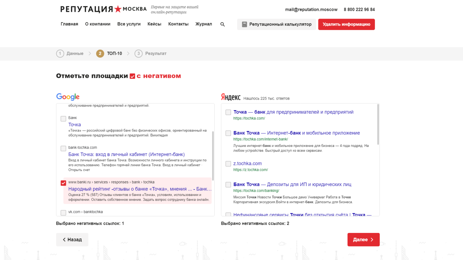The height and width of the screenshot is (260, 463).
Task: Open the Журнал menu item
Action: pos(204,24)
